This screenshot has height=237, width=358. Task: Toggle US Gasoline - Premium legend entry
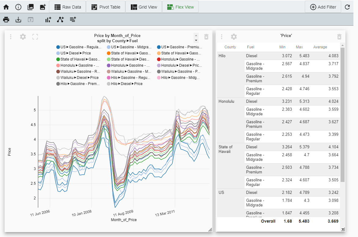pos(179,47)
